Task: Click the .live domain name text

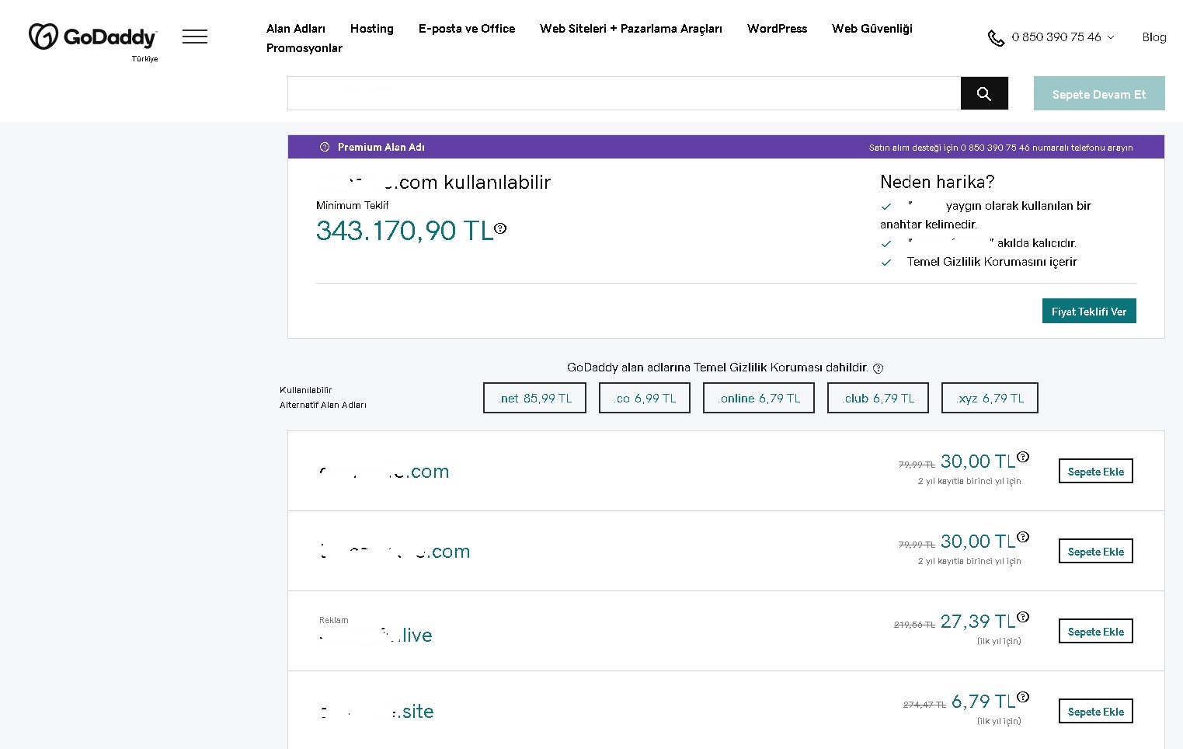Action: pos(375,636)
